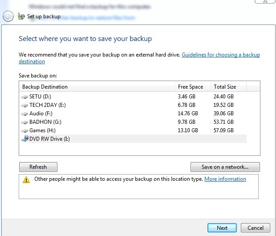This screenshot has height=236, width=276.
Task: Click the BADHON (G:) drive icon
Action: 25,122
